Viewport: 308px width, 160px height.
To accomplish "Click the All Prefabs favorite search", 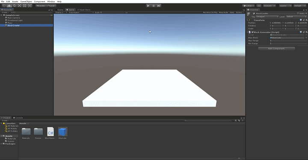I will click(12, 131).
